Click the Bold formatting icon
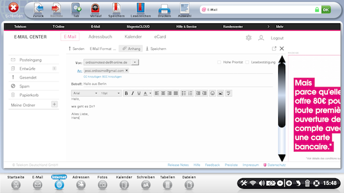 pyautogui.click(x=126, y=94)
